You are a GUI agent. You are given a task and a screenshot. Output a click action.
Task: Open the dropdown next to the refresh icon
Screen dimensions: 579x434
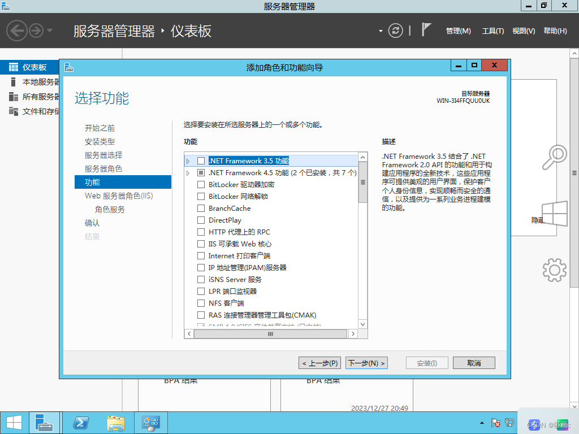click(x=381, y=31)
